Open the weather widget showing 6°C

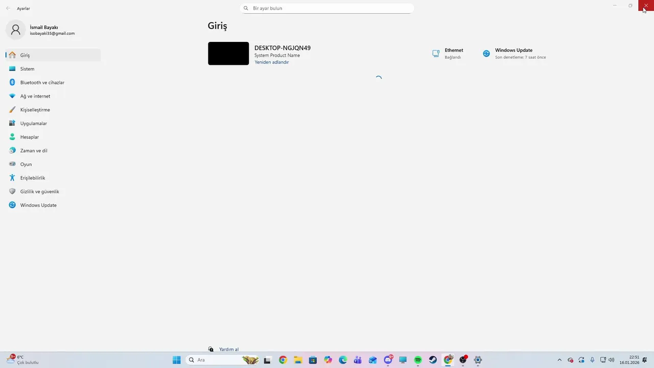pyautogui.click(x=23, y=360)
